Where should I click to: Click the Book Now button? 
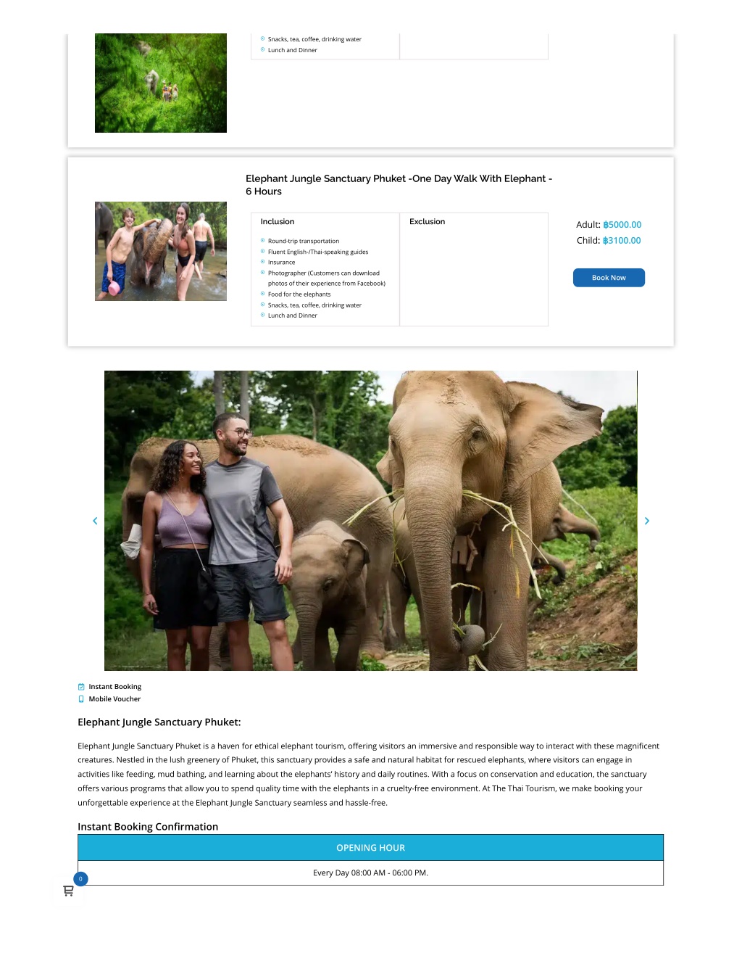click(x=609, y=278)
